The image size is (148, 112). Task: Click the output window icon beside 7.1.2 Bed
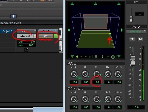coord(35,36)
